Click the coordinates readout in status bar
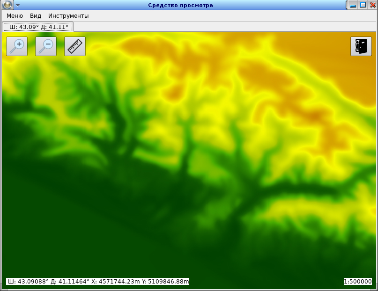This screenshot has width=378, height=291. point(98,282)
